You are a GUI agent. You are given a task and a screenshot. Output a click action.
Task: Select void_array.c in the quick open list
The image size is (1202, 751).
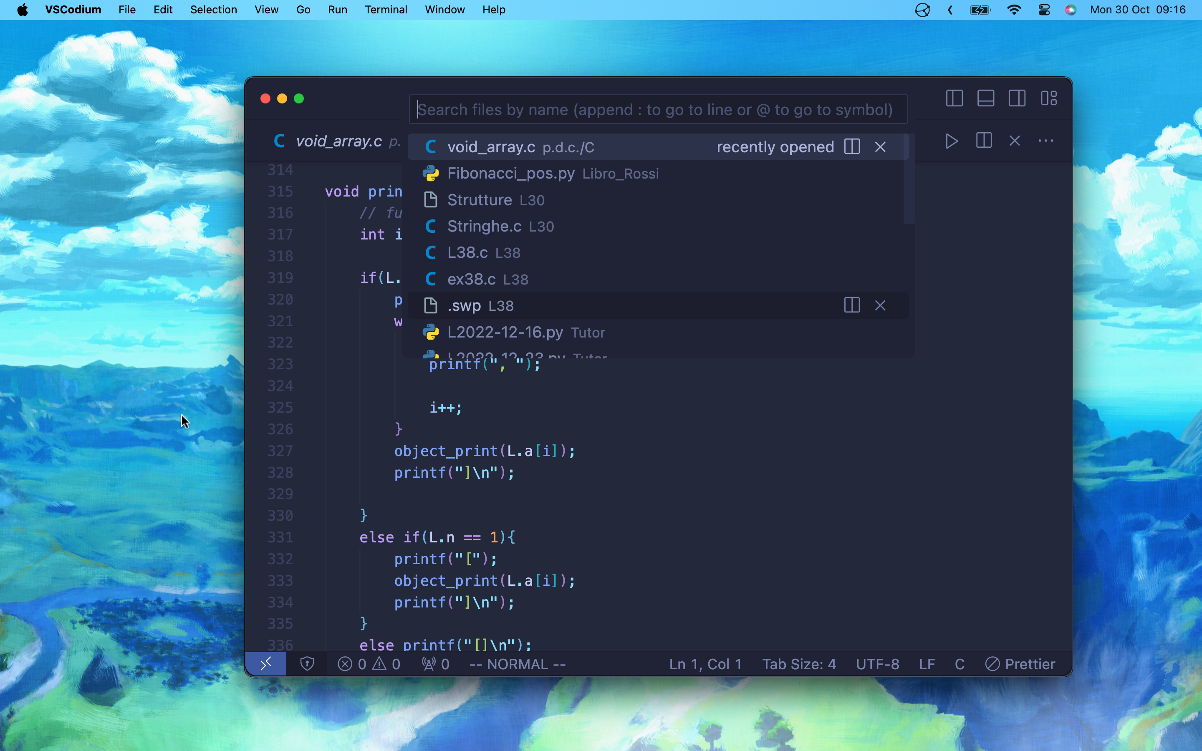658,147
